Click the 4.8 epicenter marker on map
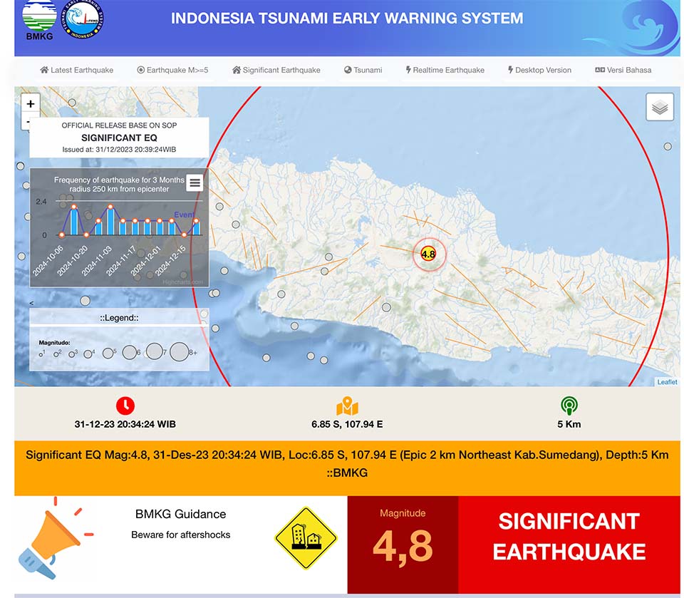Viewport: 684px width, 598px height. tap(427, 254)
